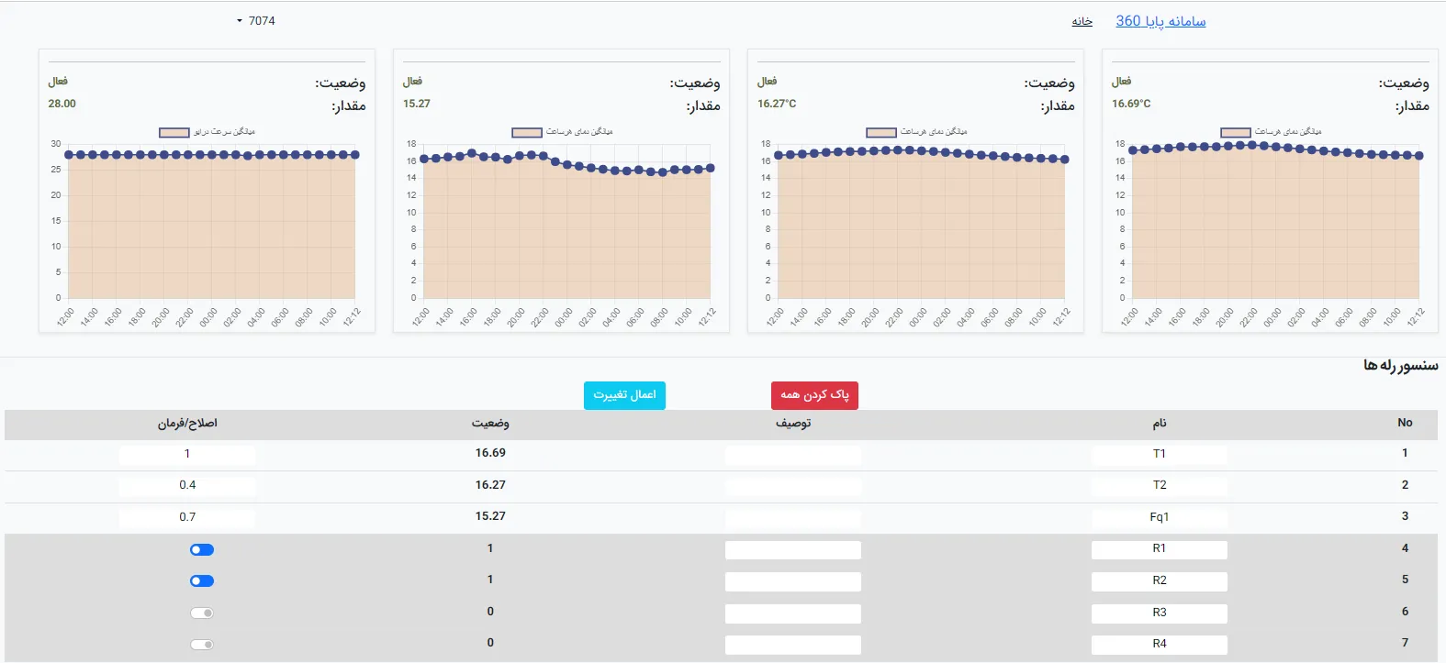Viewport: 1446px width, 663px height.
Task: Go to the خانه home link
Action: click(1082, 21)
